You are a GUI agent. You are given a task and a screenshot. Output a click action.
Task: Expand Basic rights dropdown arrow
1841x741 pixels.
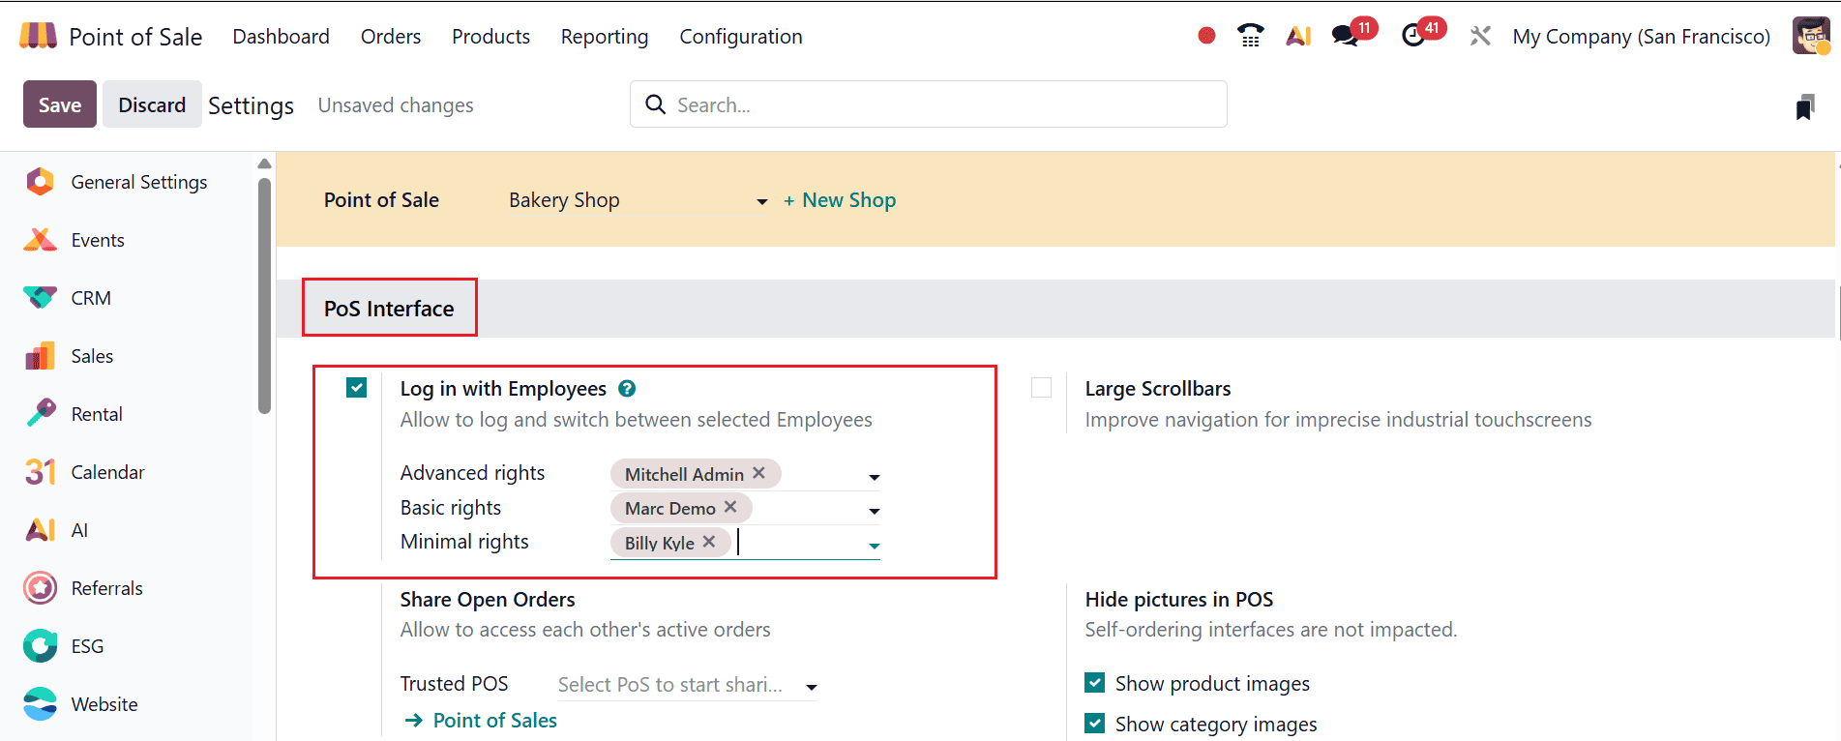pos(875,511)
